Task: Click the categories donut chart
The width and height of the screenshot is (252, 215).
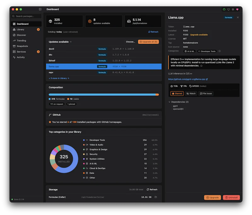Action: point(64,159)
